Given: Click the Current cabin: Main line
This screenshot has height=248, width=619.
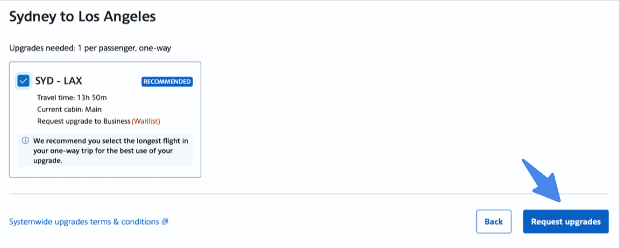Looking at the screenshot, I should pos(69,109).
